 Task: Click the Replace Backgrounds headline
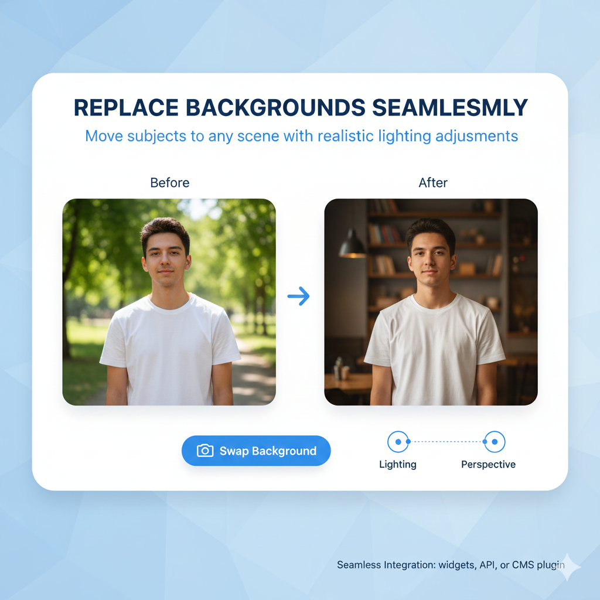tap(301, 108)
